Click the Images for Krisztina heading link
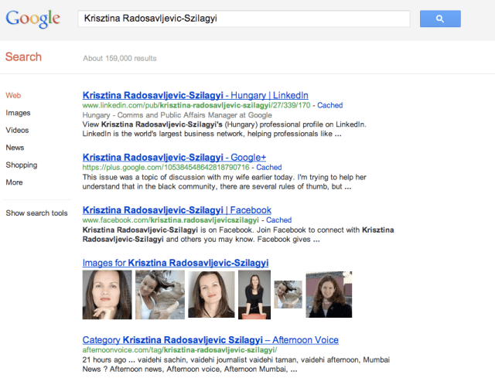The image size is (495, 378). click(176, 263)
